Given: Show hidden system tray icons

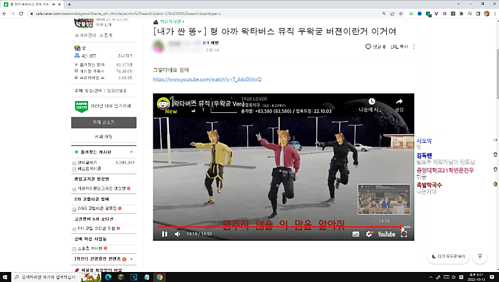Looking at the screenshot, I should [430, 277].
